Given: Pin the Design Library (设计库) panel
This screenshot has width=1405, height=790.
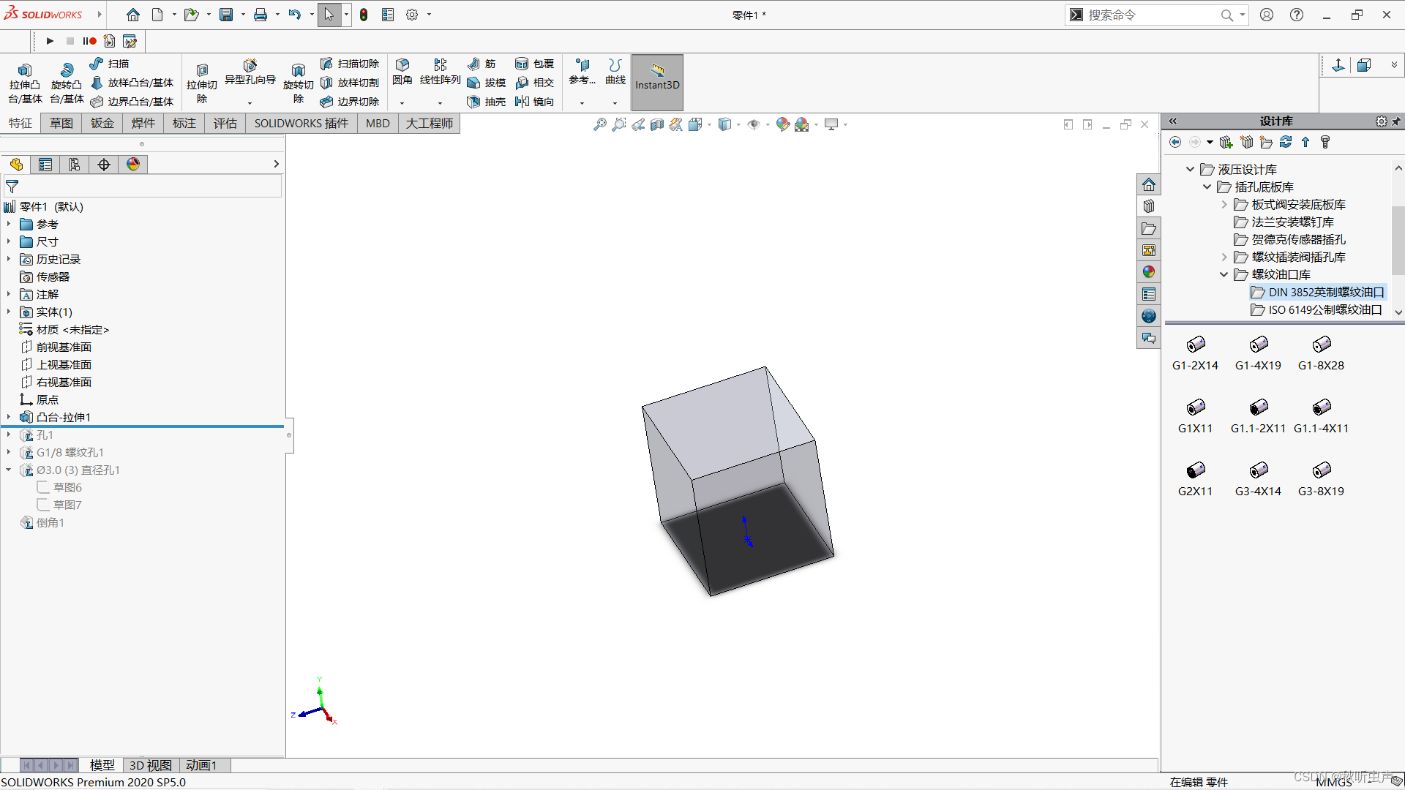Looking at the screenshot, I should pyautogui.click(x=1396, y=121).
